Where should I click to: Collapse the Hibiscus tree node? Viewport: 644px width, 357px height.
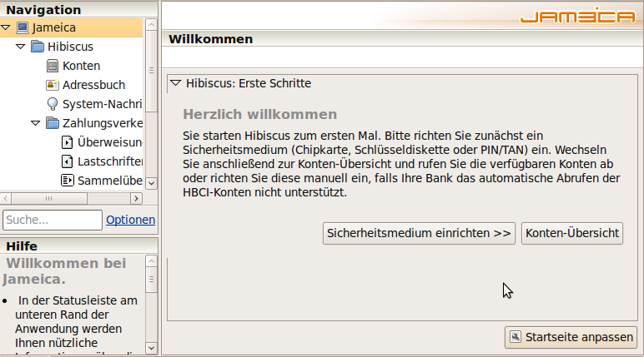21,47
